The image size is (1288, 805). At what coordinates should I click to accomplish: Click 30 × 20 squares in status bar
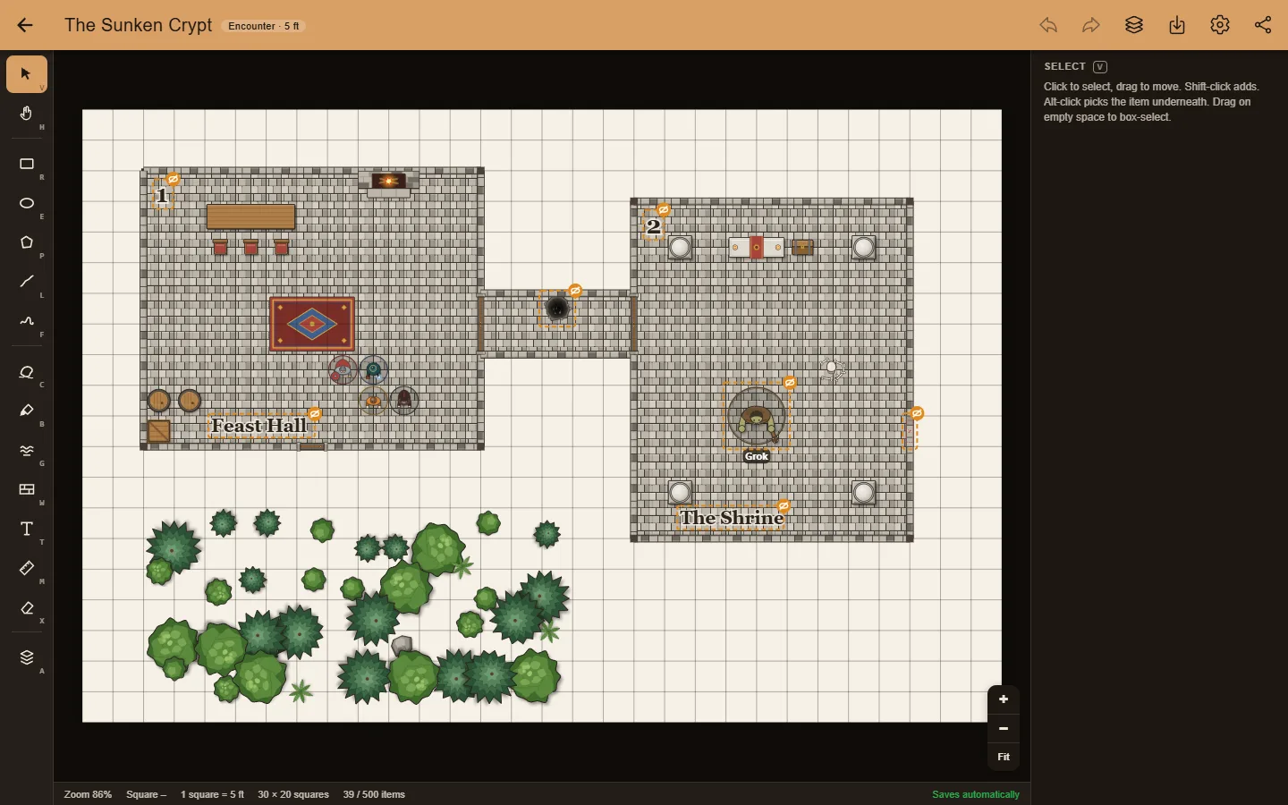pos(293,794)
